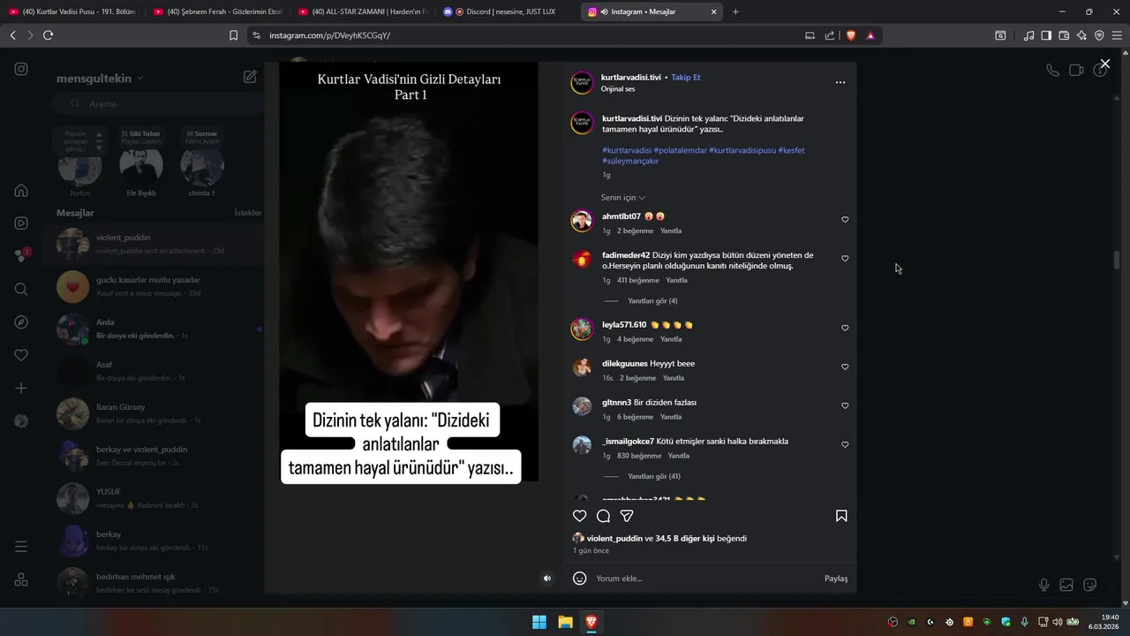The width and height of the screenshot is (1130, 636).
Task: Open File Explorer from the taskbar
Action: click(565, 622)
